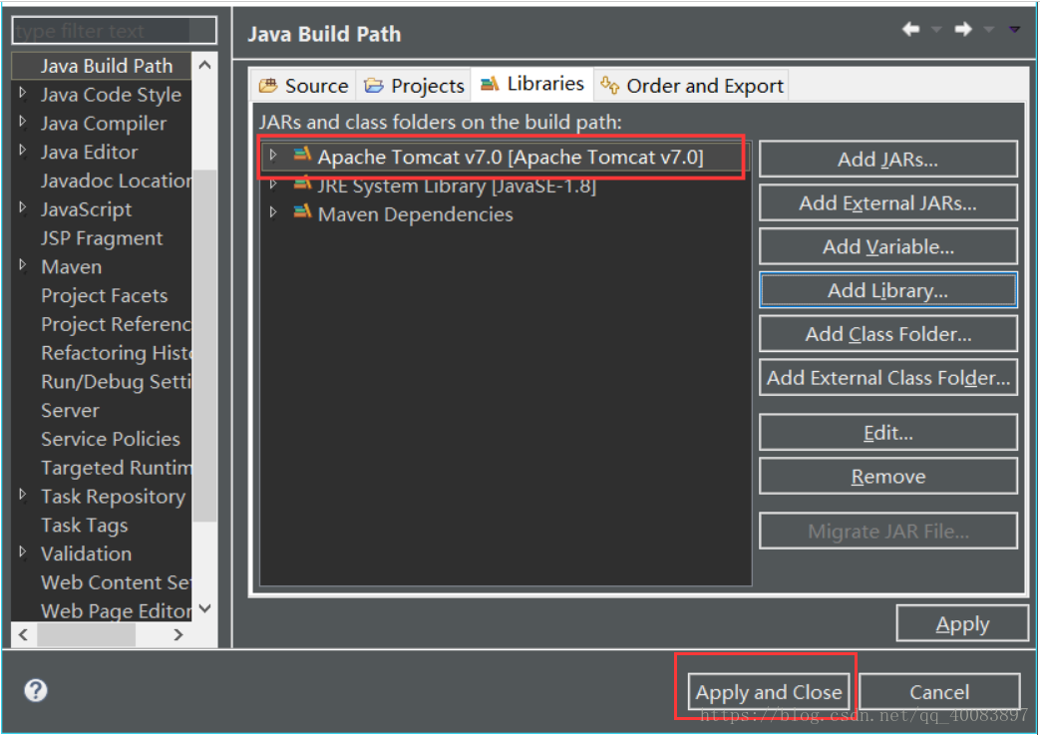Click the Order and Export tab icon

coord(609,85)
